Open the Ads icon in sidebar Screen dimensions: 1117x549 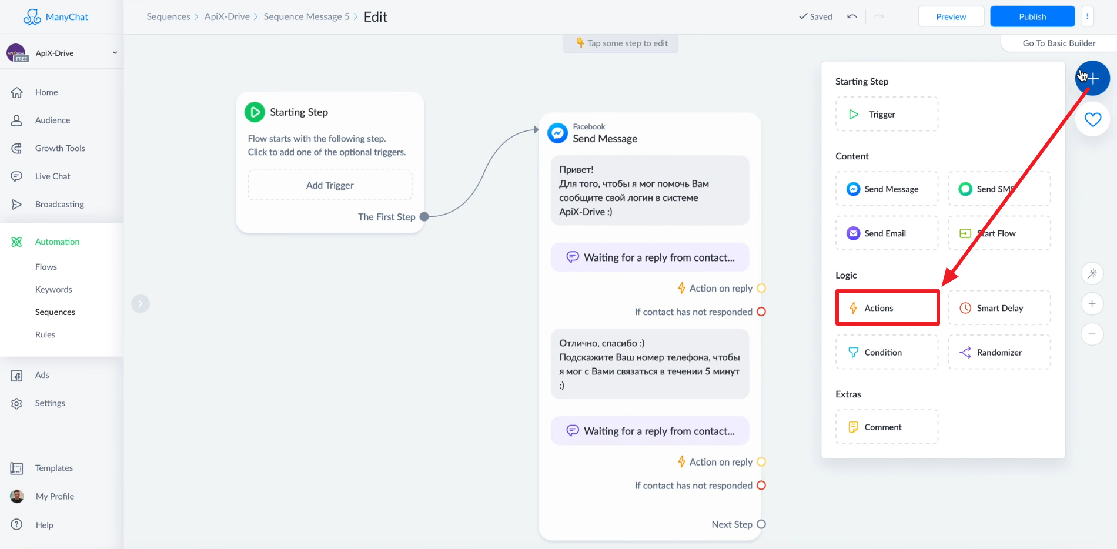tap(17, 375)
